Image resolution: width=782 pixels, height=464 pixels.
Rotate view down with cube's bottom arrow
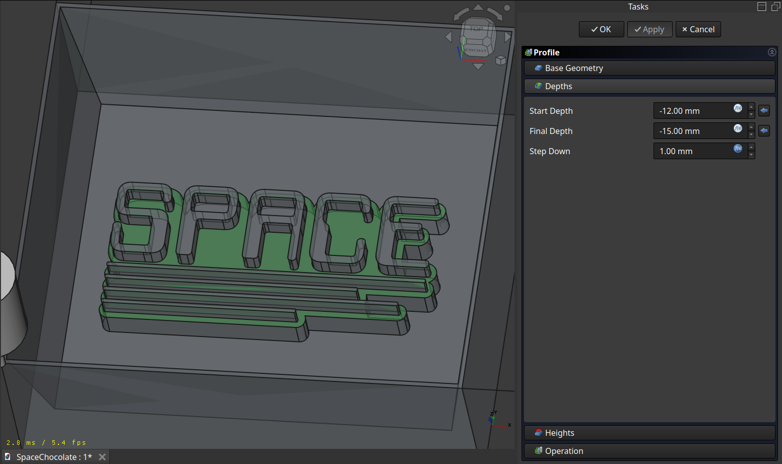478,66
